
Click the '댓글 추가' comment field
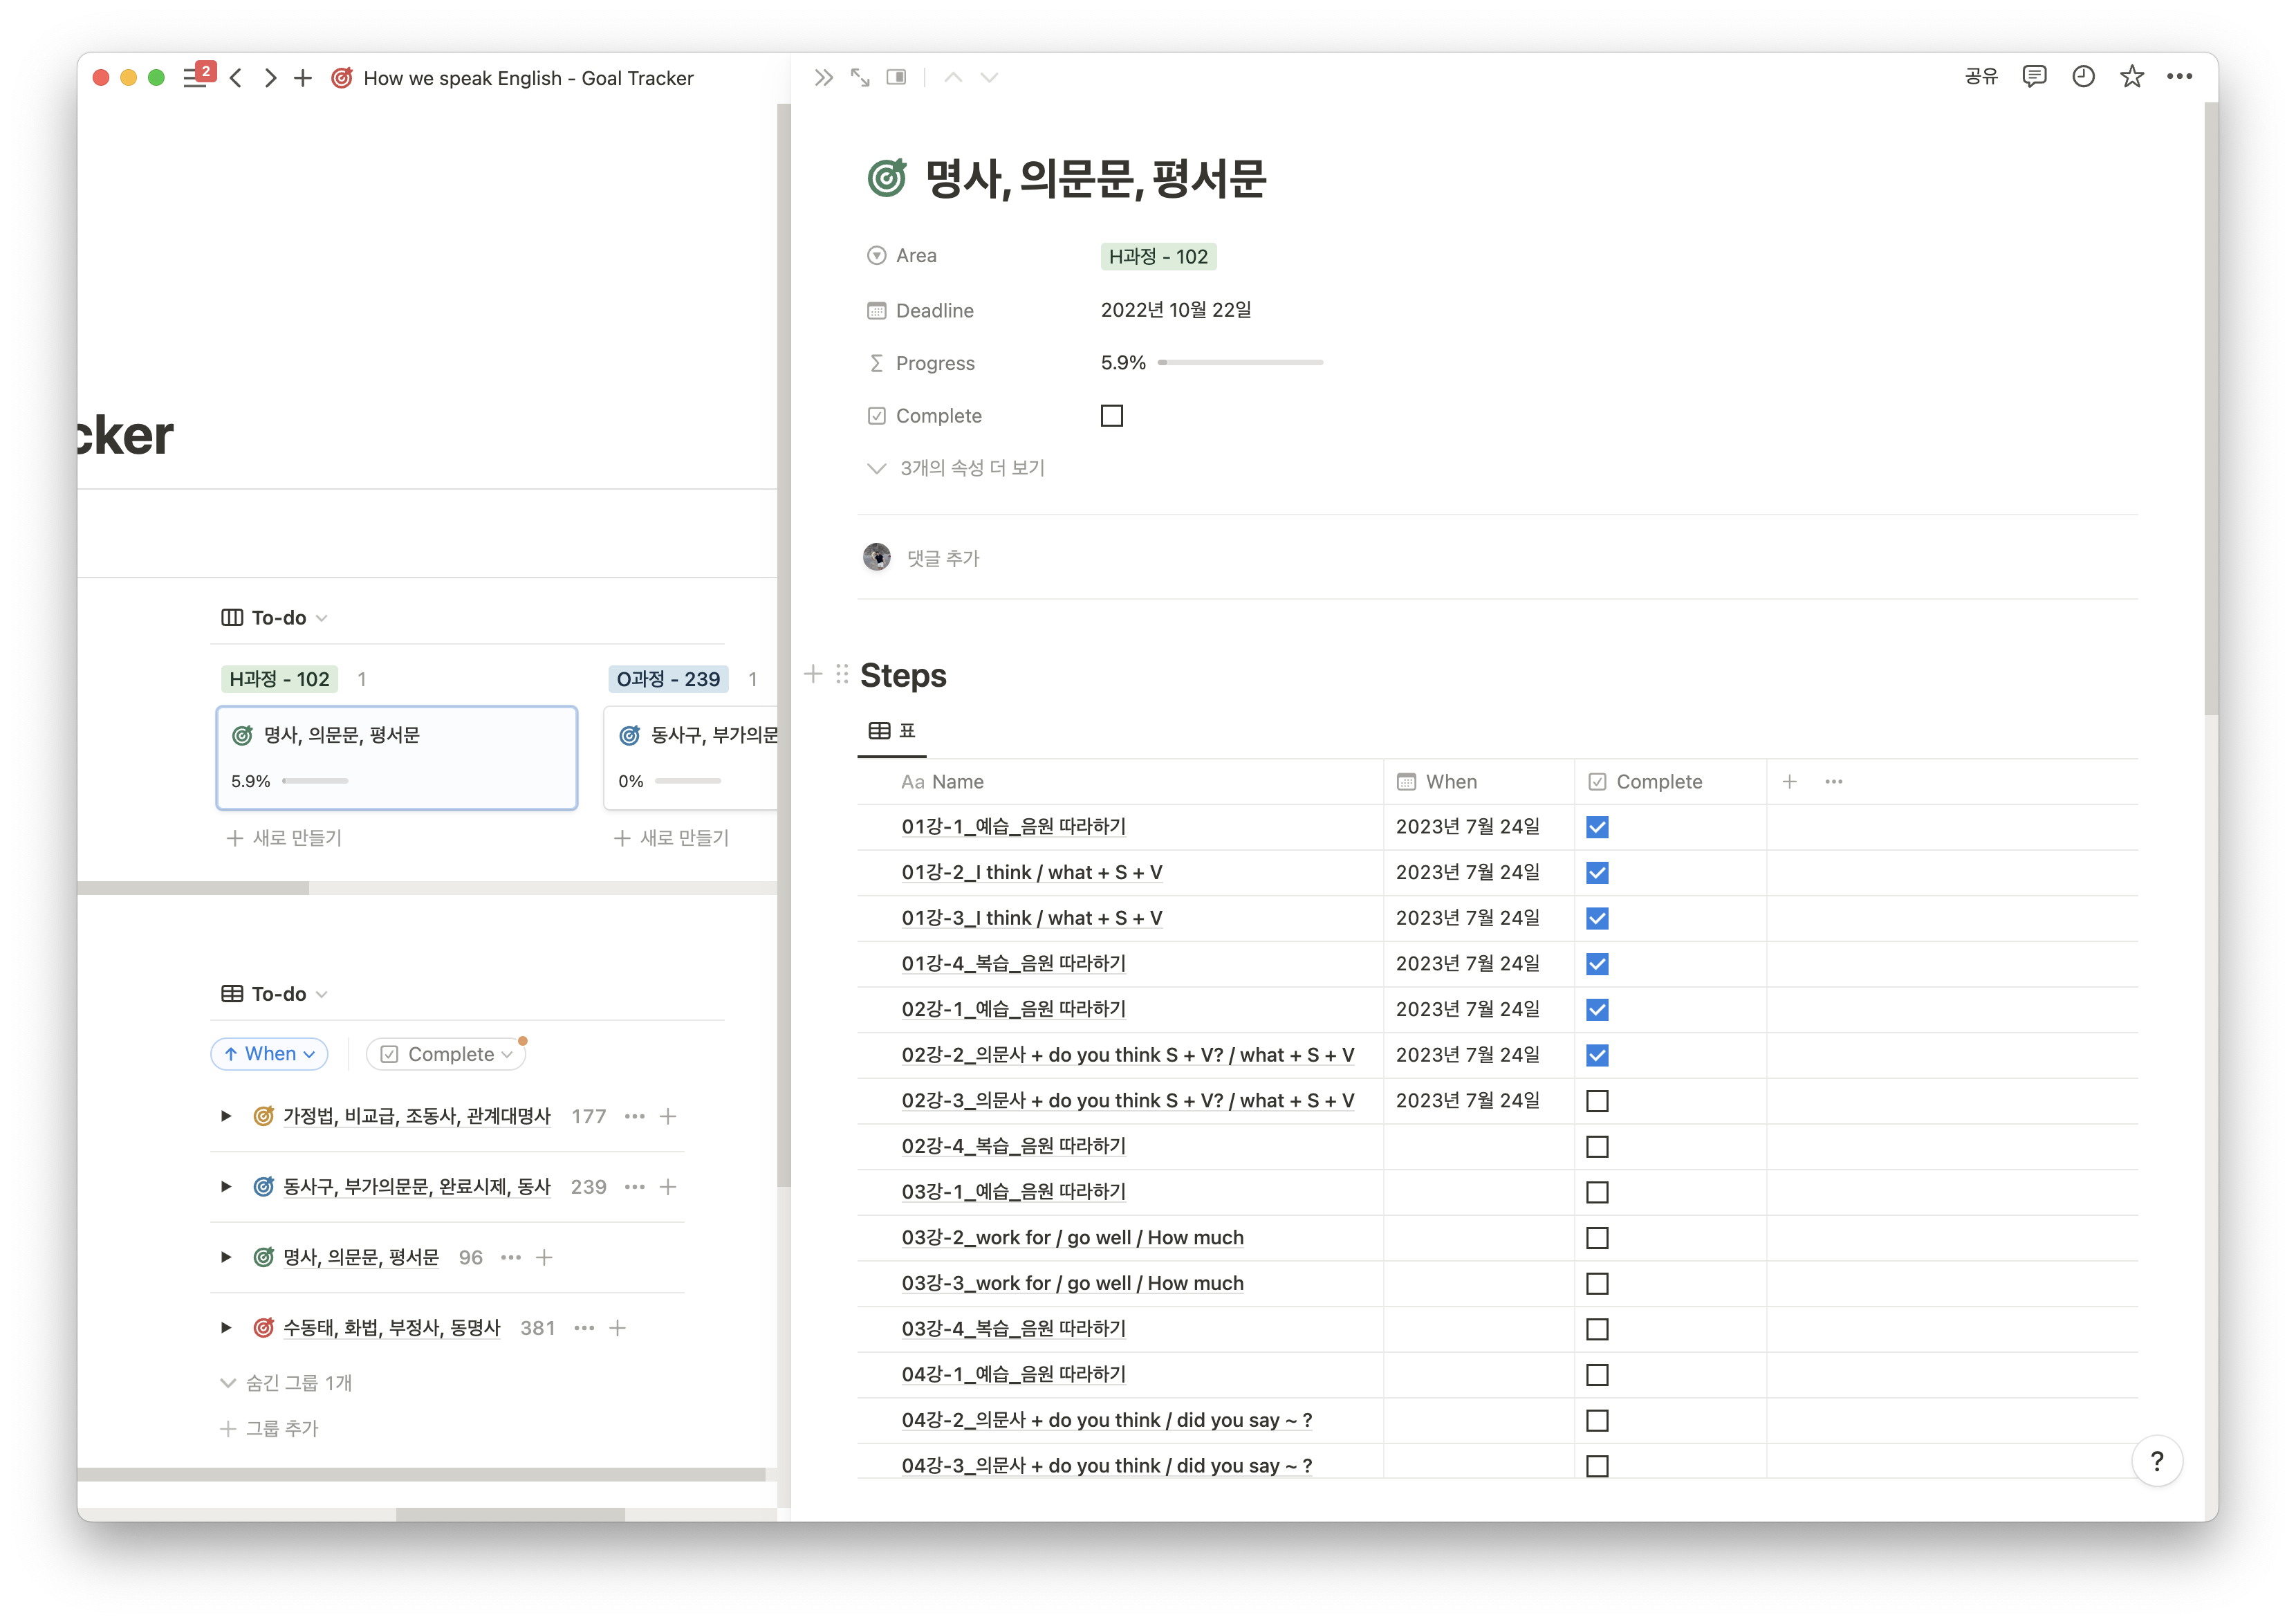pyautogui.click(x=943, y=558)
